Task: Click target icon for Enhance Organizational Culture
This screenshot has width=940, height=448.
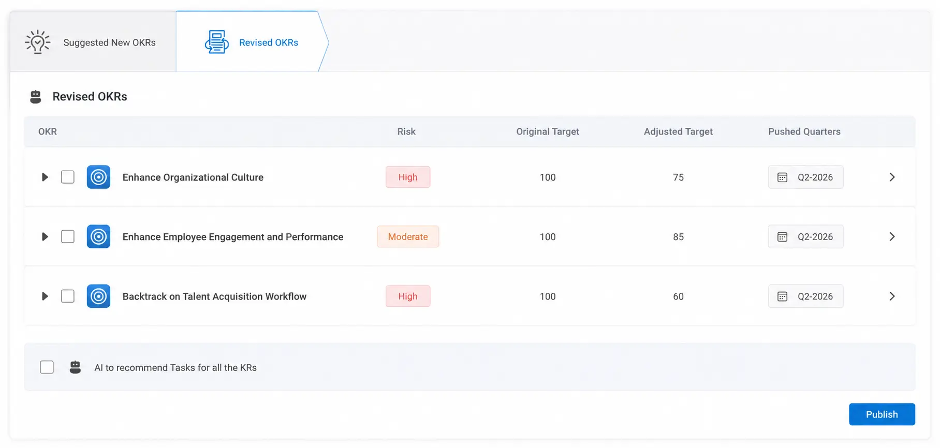Action: pyautogui.click(x=98, y=177)
